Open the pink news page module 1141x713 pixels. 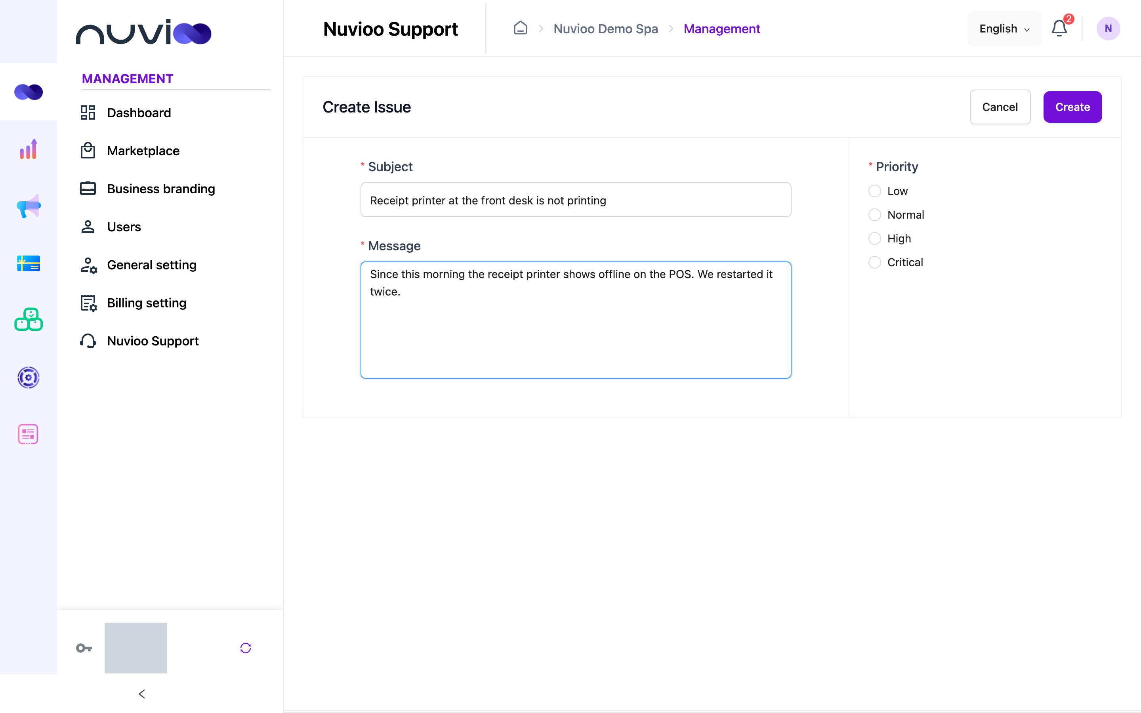[28, 434]
